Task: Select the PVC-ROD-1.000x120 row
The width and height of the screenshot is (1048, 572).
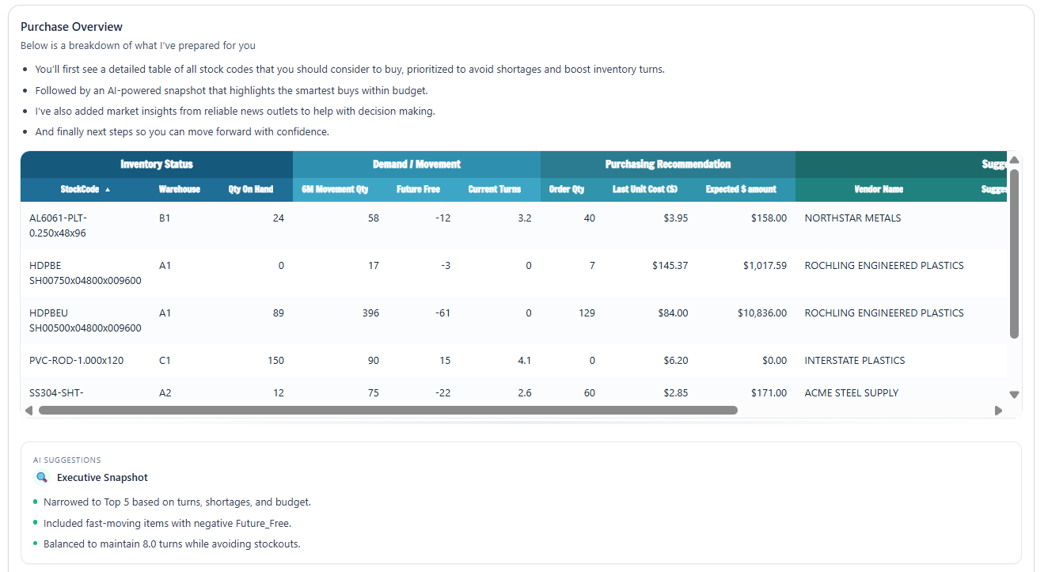Action: pos(317,360)
